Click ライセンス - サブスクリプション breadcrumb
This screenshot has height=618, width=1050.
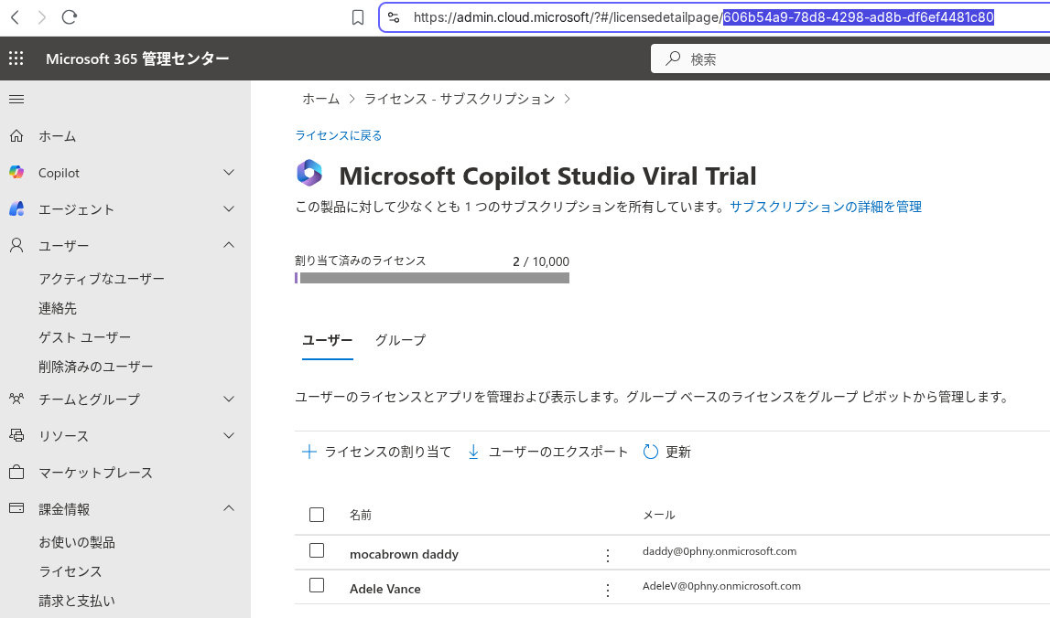point(460,99)
